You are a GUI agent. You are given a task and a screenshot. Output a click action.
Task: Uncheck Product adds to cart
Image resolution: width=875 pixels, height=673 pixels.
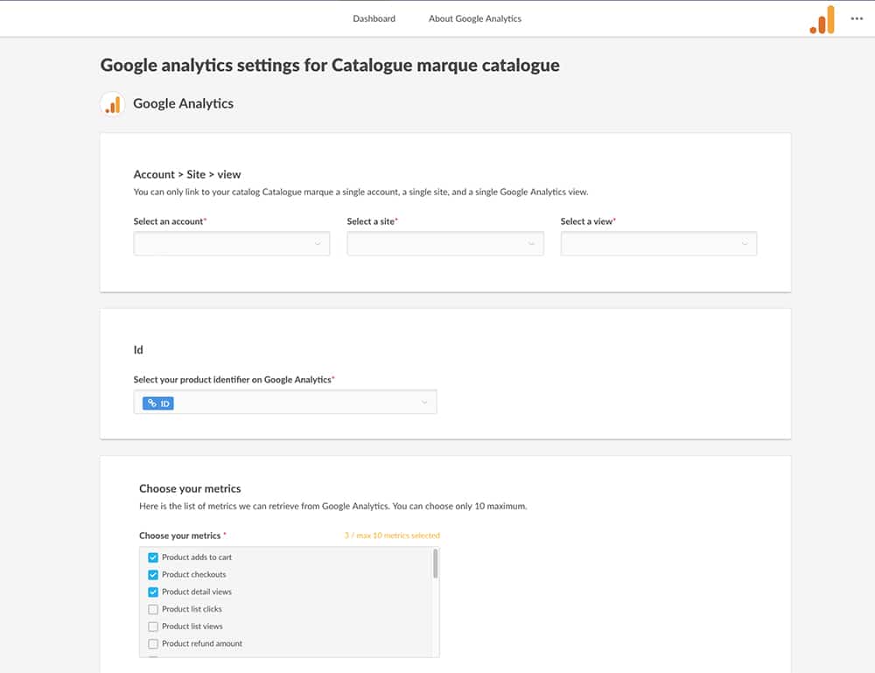tap(153, 557)
